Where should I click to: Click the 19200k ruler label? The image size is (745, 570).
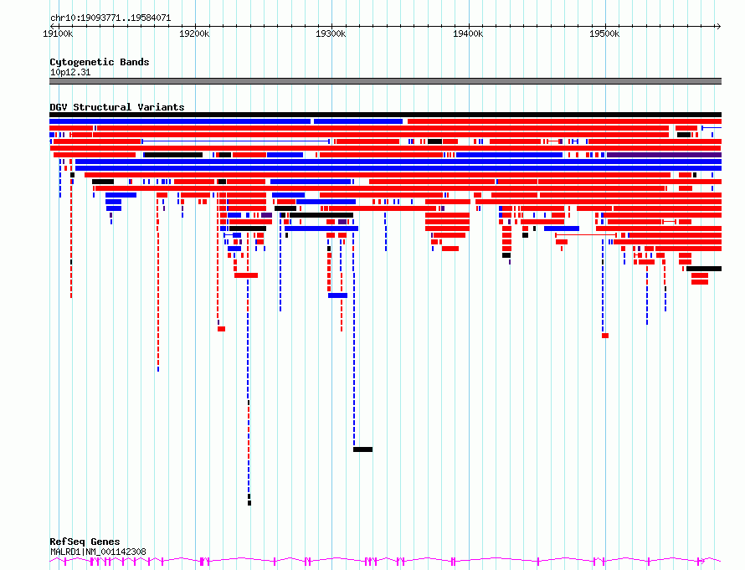194,33
